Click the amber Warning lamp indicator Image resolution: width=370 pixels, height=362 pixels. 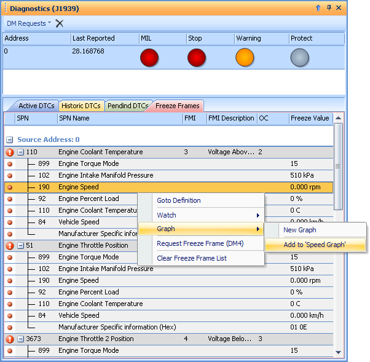[x=245, y=58]
